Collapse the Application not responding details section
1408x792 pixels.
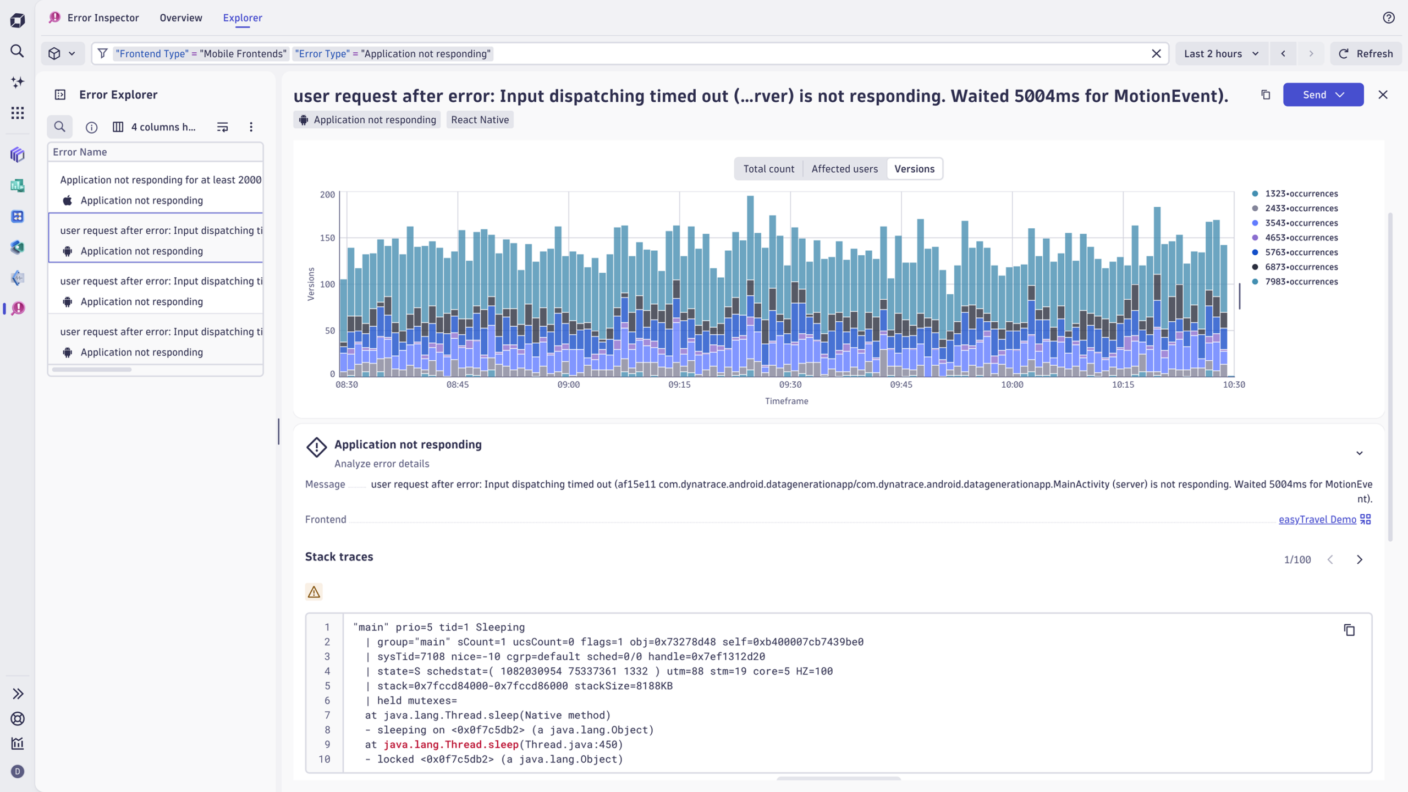(x=1359, y=453)
